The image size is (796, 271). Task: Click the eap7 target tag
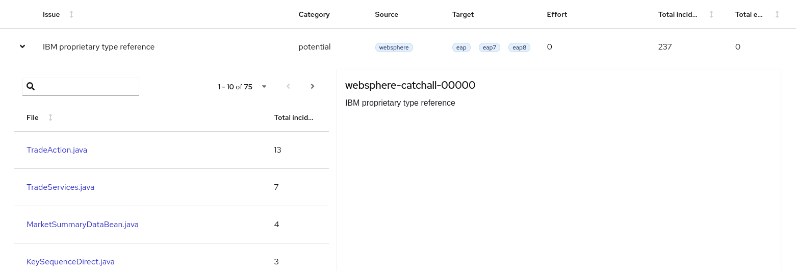coord(490,47)
